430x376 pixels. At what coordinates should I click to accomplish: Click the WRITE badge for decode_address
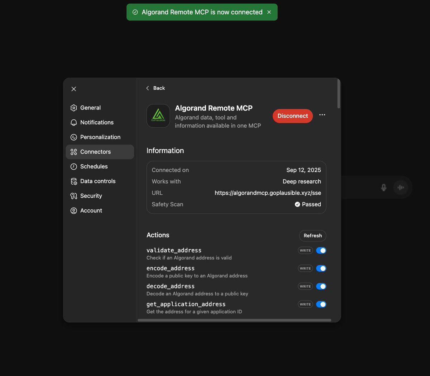305,286
